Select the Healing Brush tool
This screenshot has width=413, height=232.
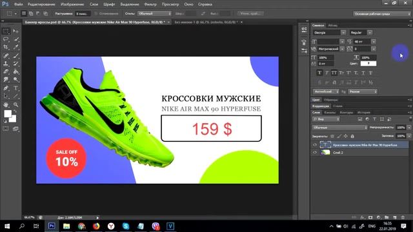(6, 55)
